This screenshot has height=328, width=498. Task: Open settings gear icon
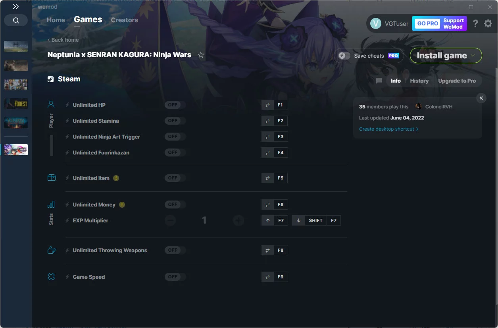coord(488,23)
